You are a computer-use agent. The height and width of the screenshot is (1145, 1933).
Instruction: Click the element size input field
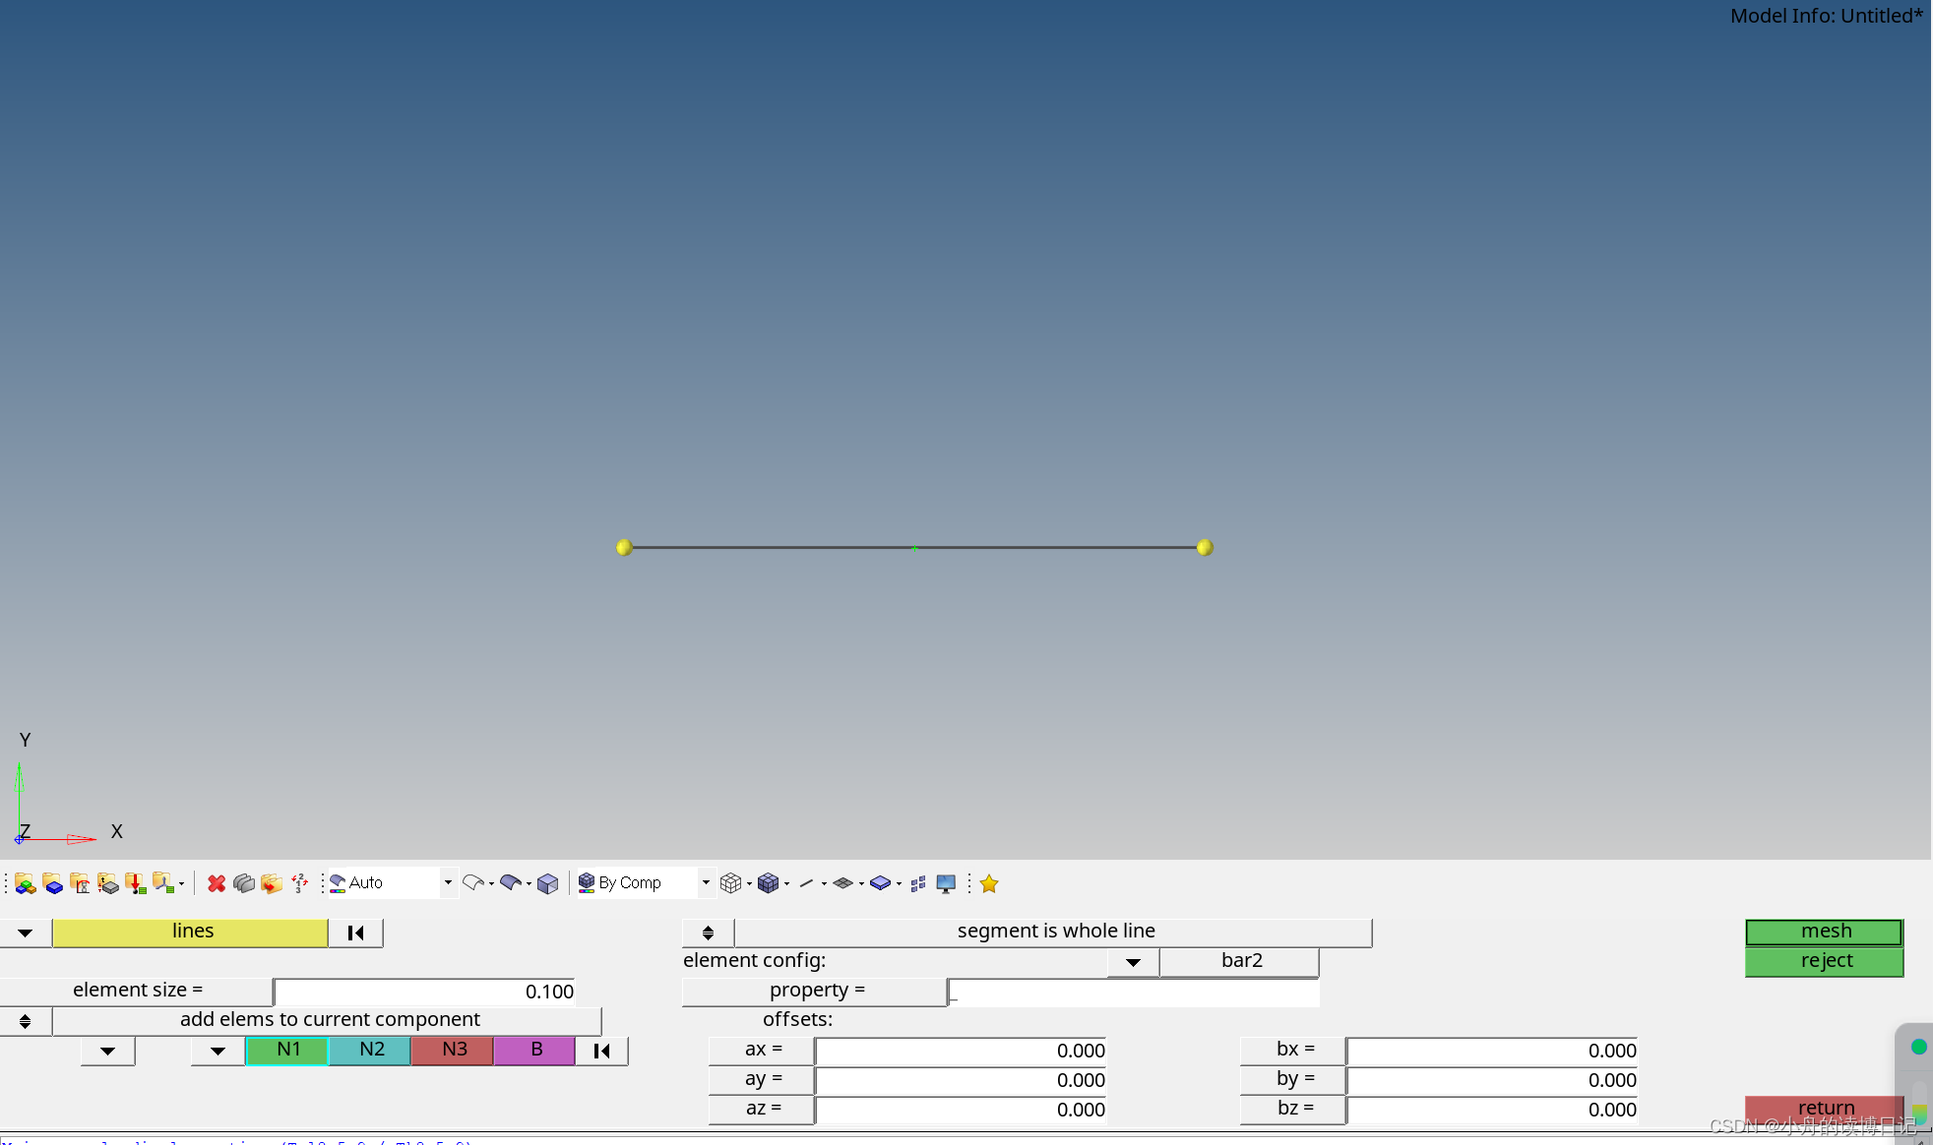pos(422,990)
